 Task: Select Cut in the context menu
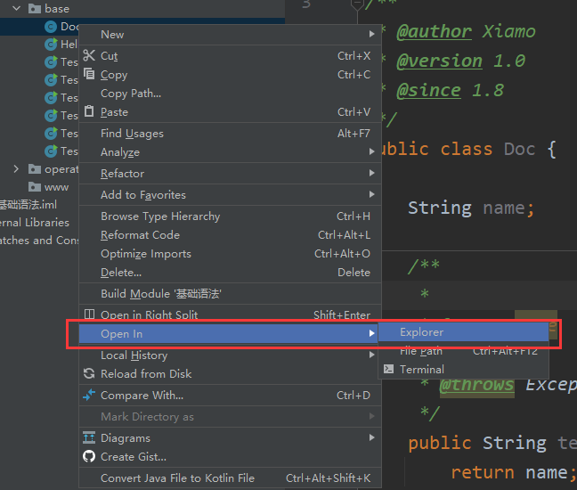(x=231, y=56)
